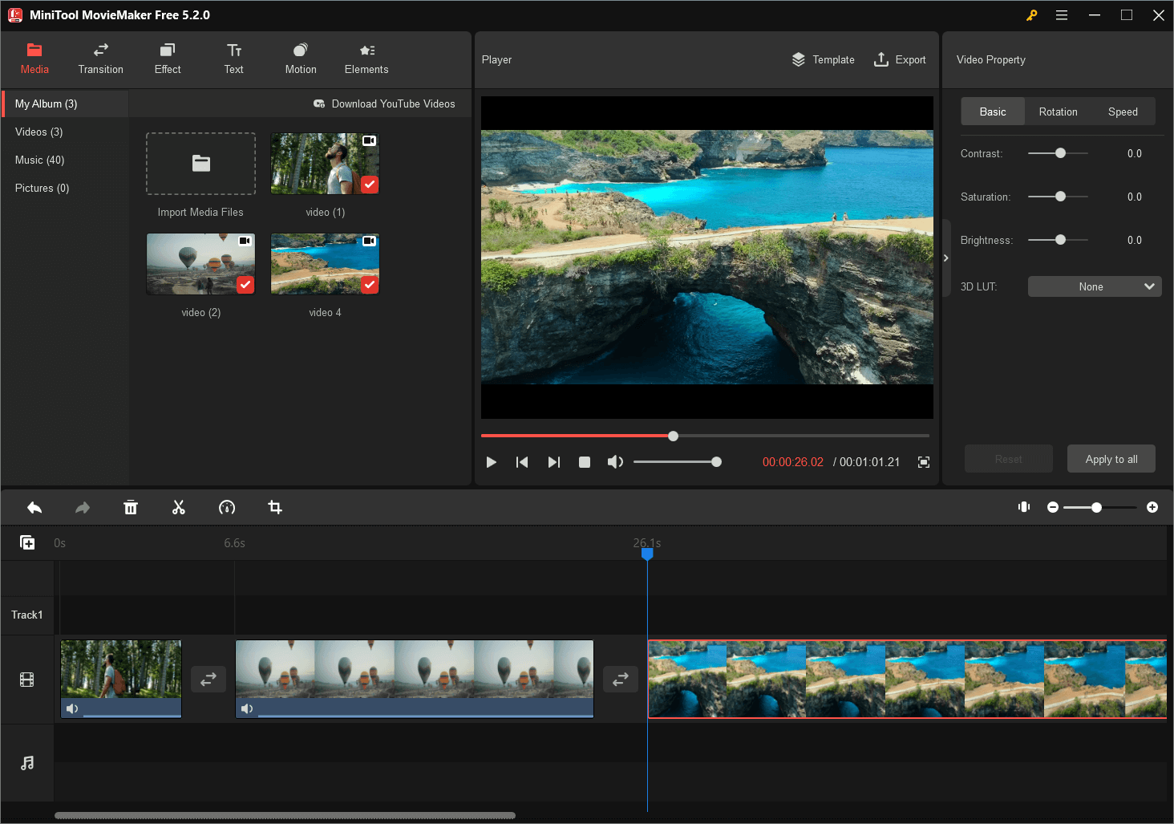Redo the last action
Screen dimensions: 1174x824
83,507
